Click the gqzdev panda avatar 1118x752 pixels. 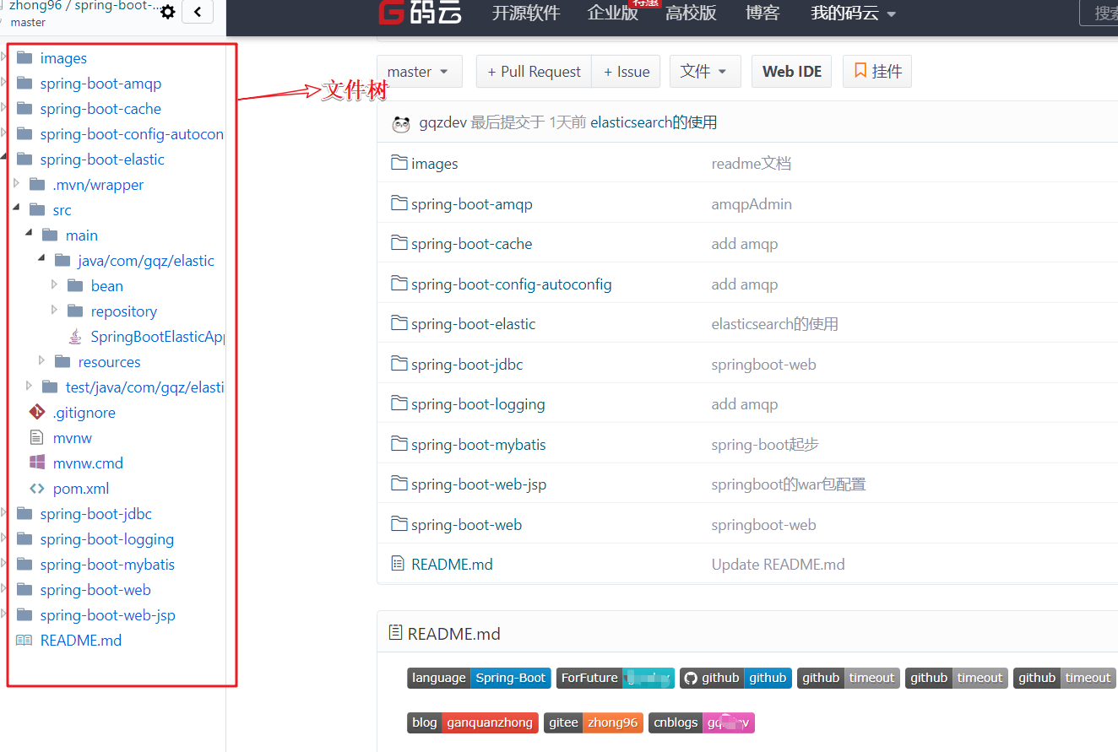401,123
